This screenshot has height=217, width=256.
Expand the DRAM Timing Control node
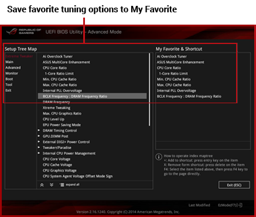pos(39,130)
